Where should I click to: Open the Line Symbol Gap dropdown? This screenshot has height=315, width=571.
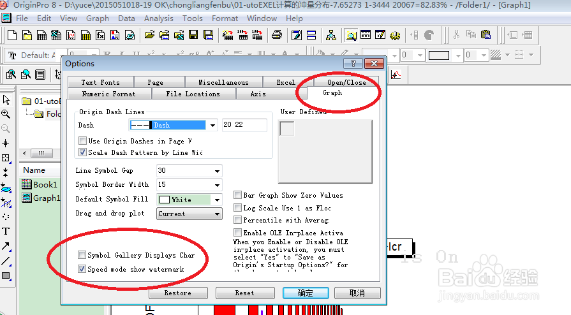click(x=217, y=171)
